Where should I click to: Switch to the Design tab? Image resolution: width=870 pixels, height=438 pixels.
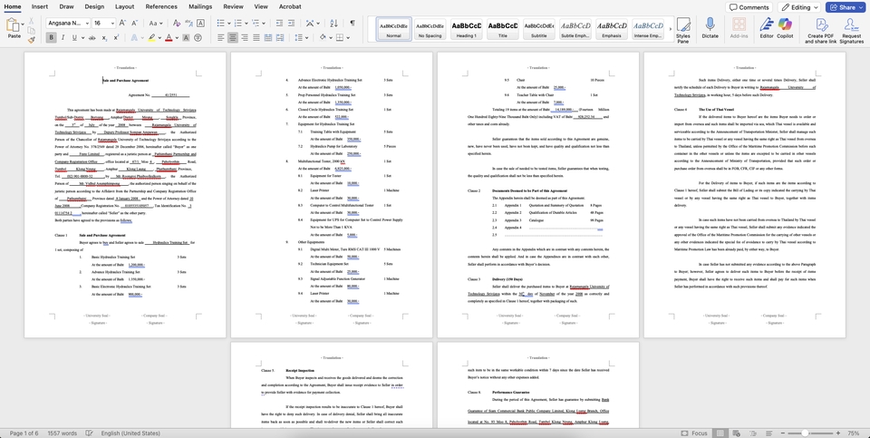[x=94, y=6]
